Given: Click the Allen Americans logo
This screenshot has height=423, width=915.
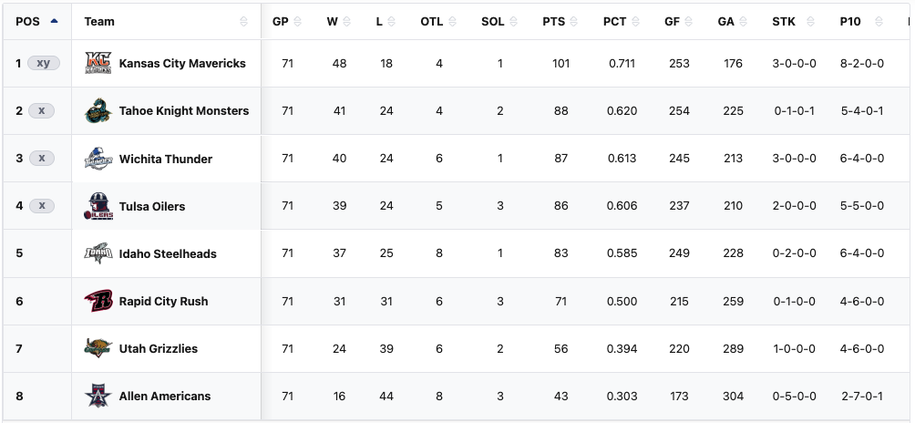Looking at the screenshot, I should (98, 396).
